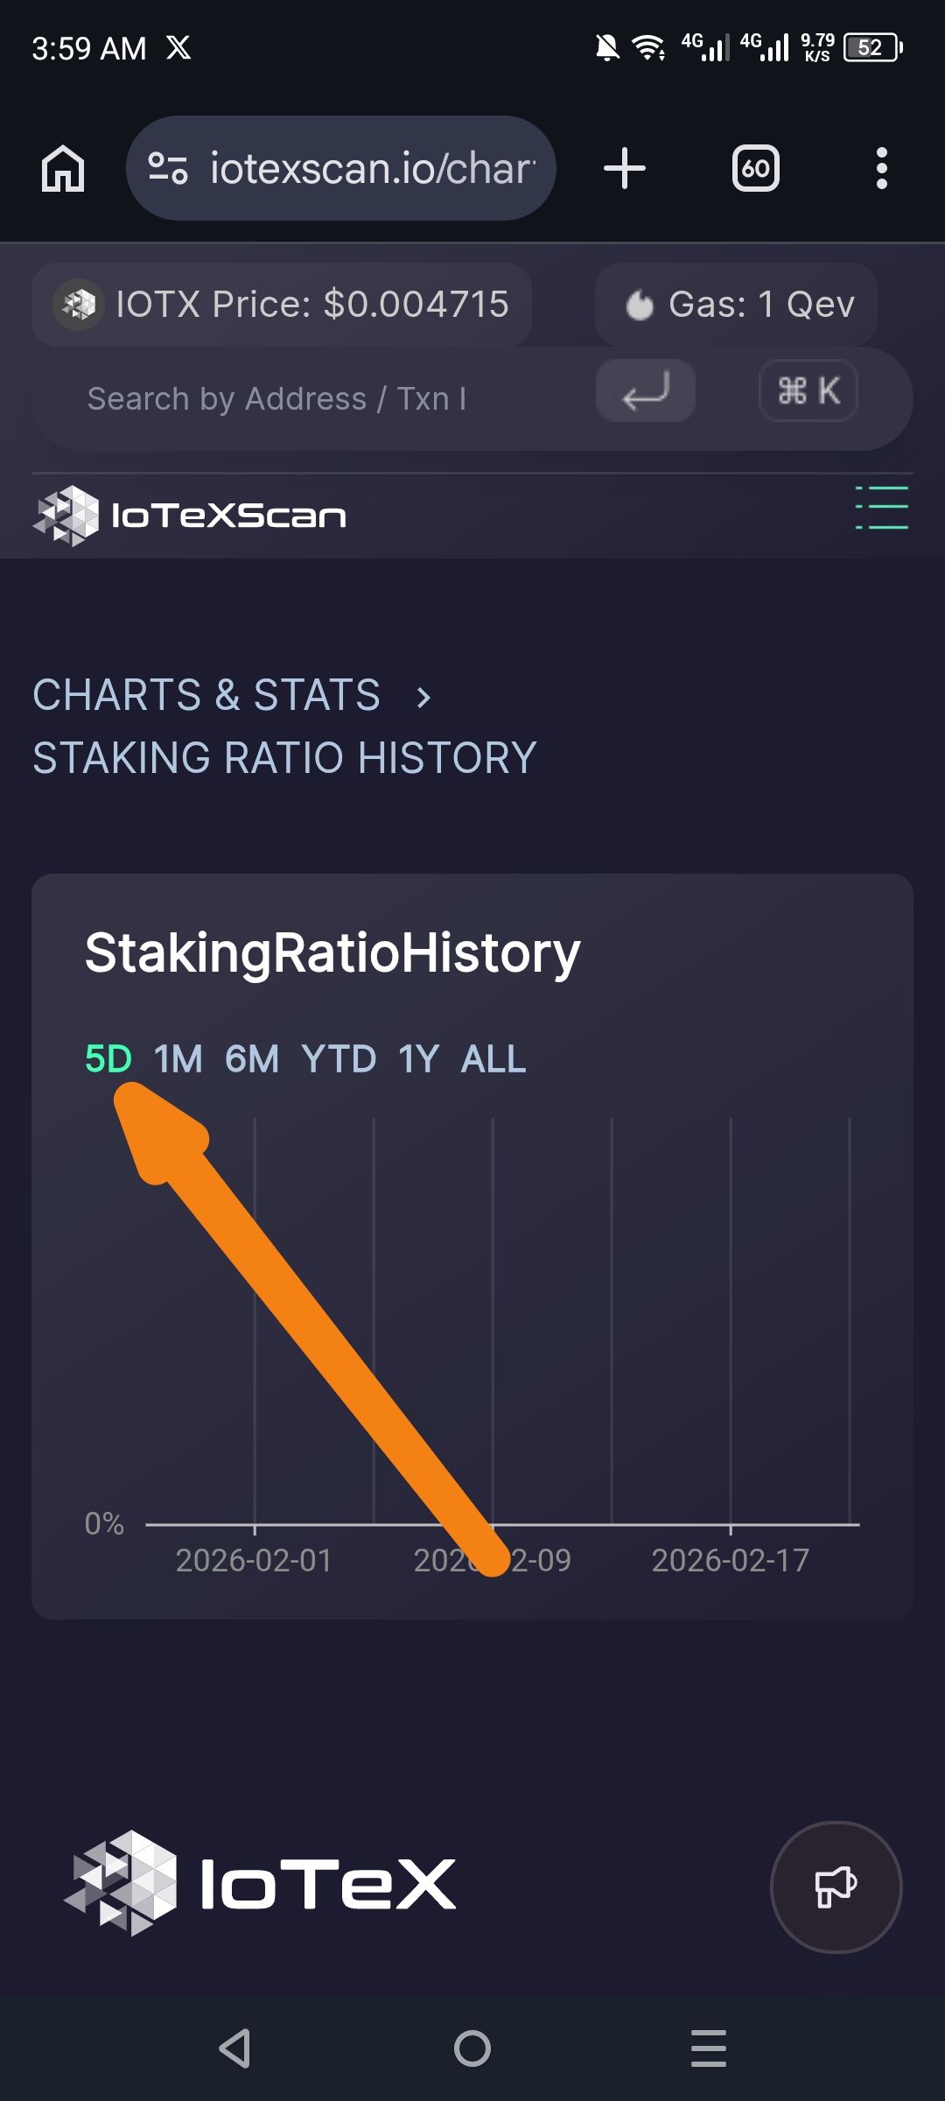
Task: Tap the browser home icon
Action: pos(63,168)
